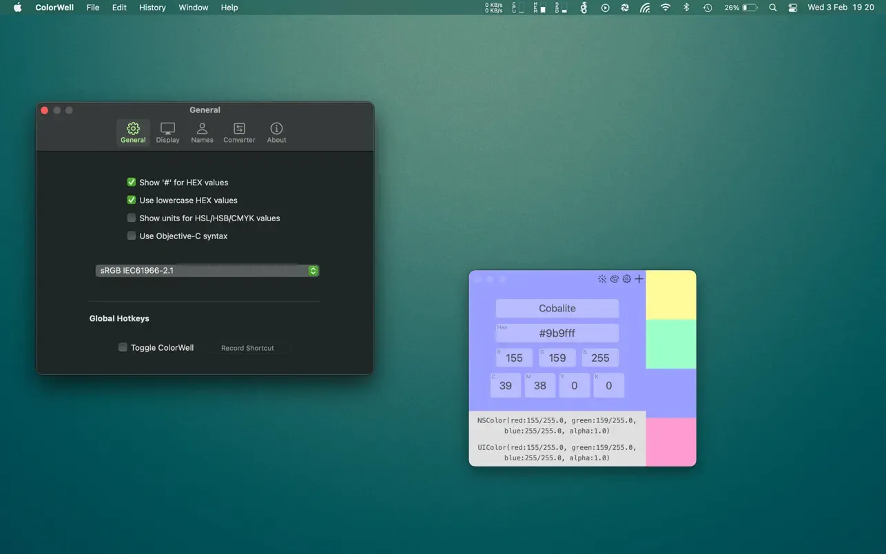Select the pink color swatch

[x=671, y=442]
